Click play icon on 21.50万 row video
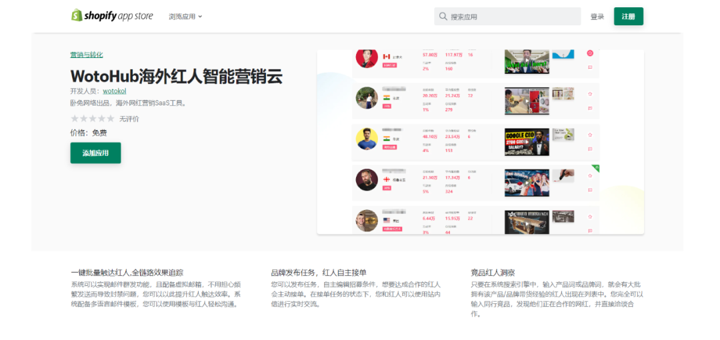The height and width of the screenshot is (340, 720). click(x=527, y=183)
